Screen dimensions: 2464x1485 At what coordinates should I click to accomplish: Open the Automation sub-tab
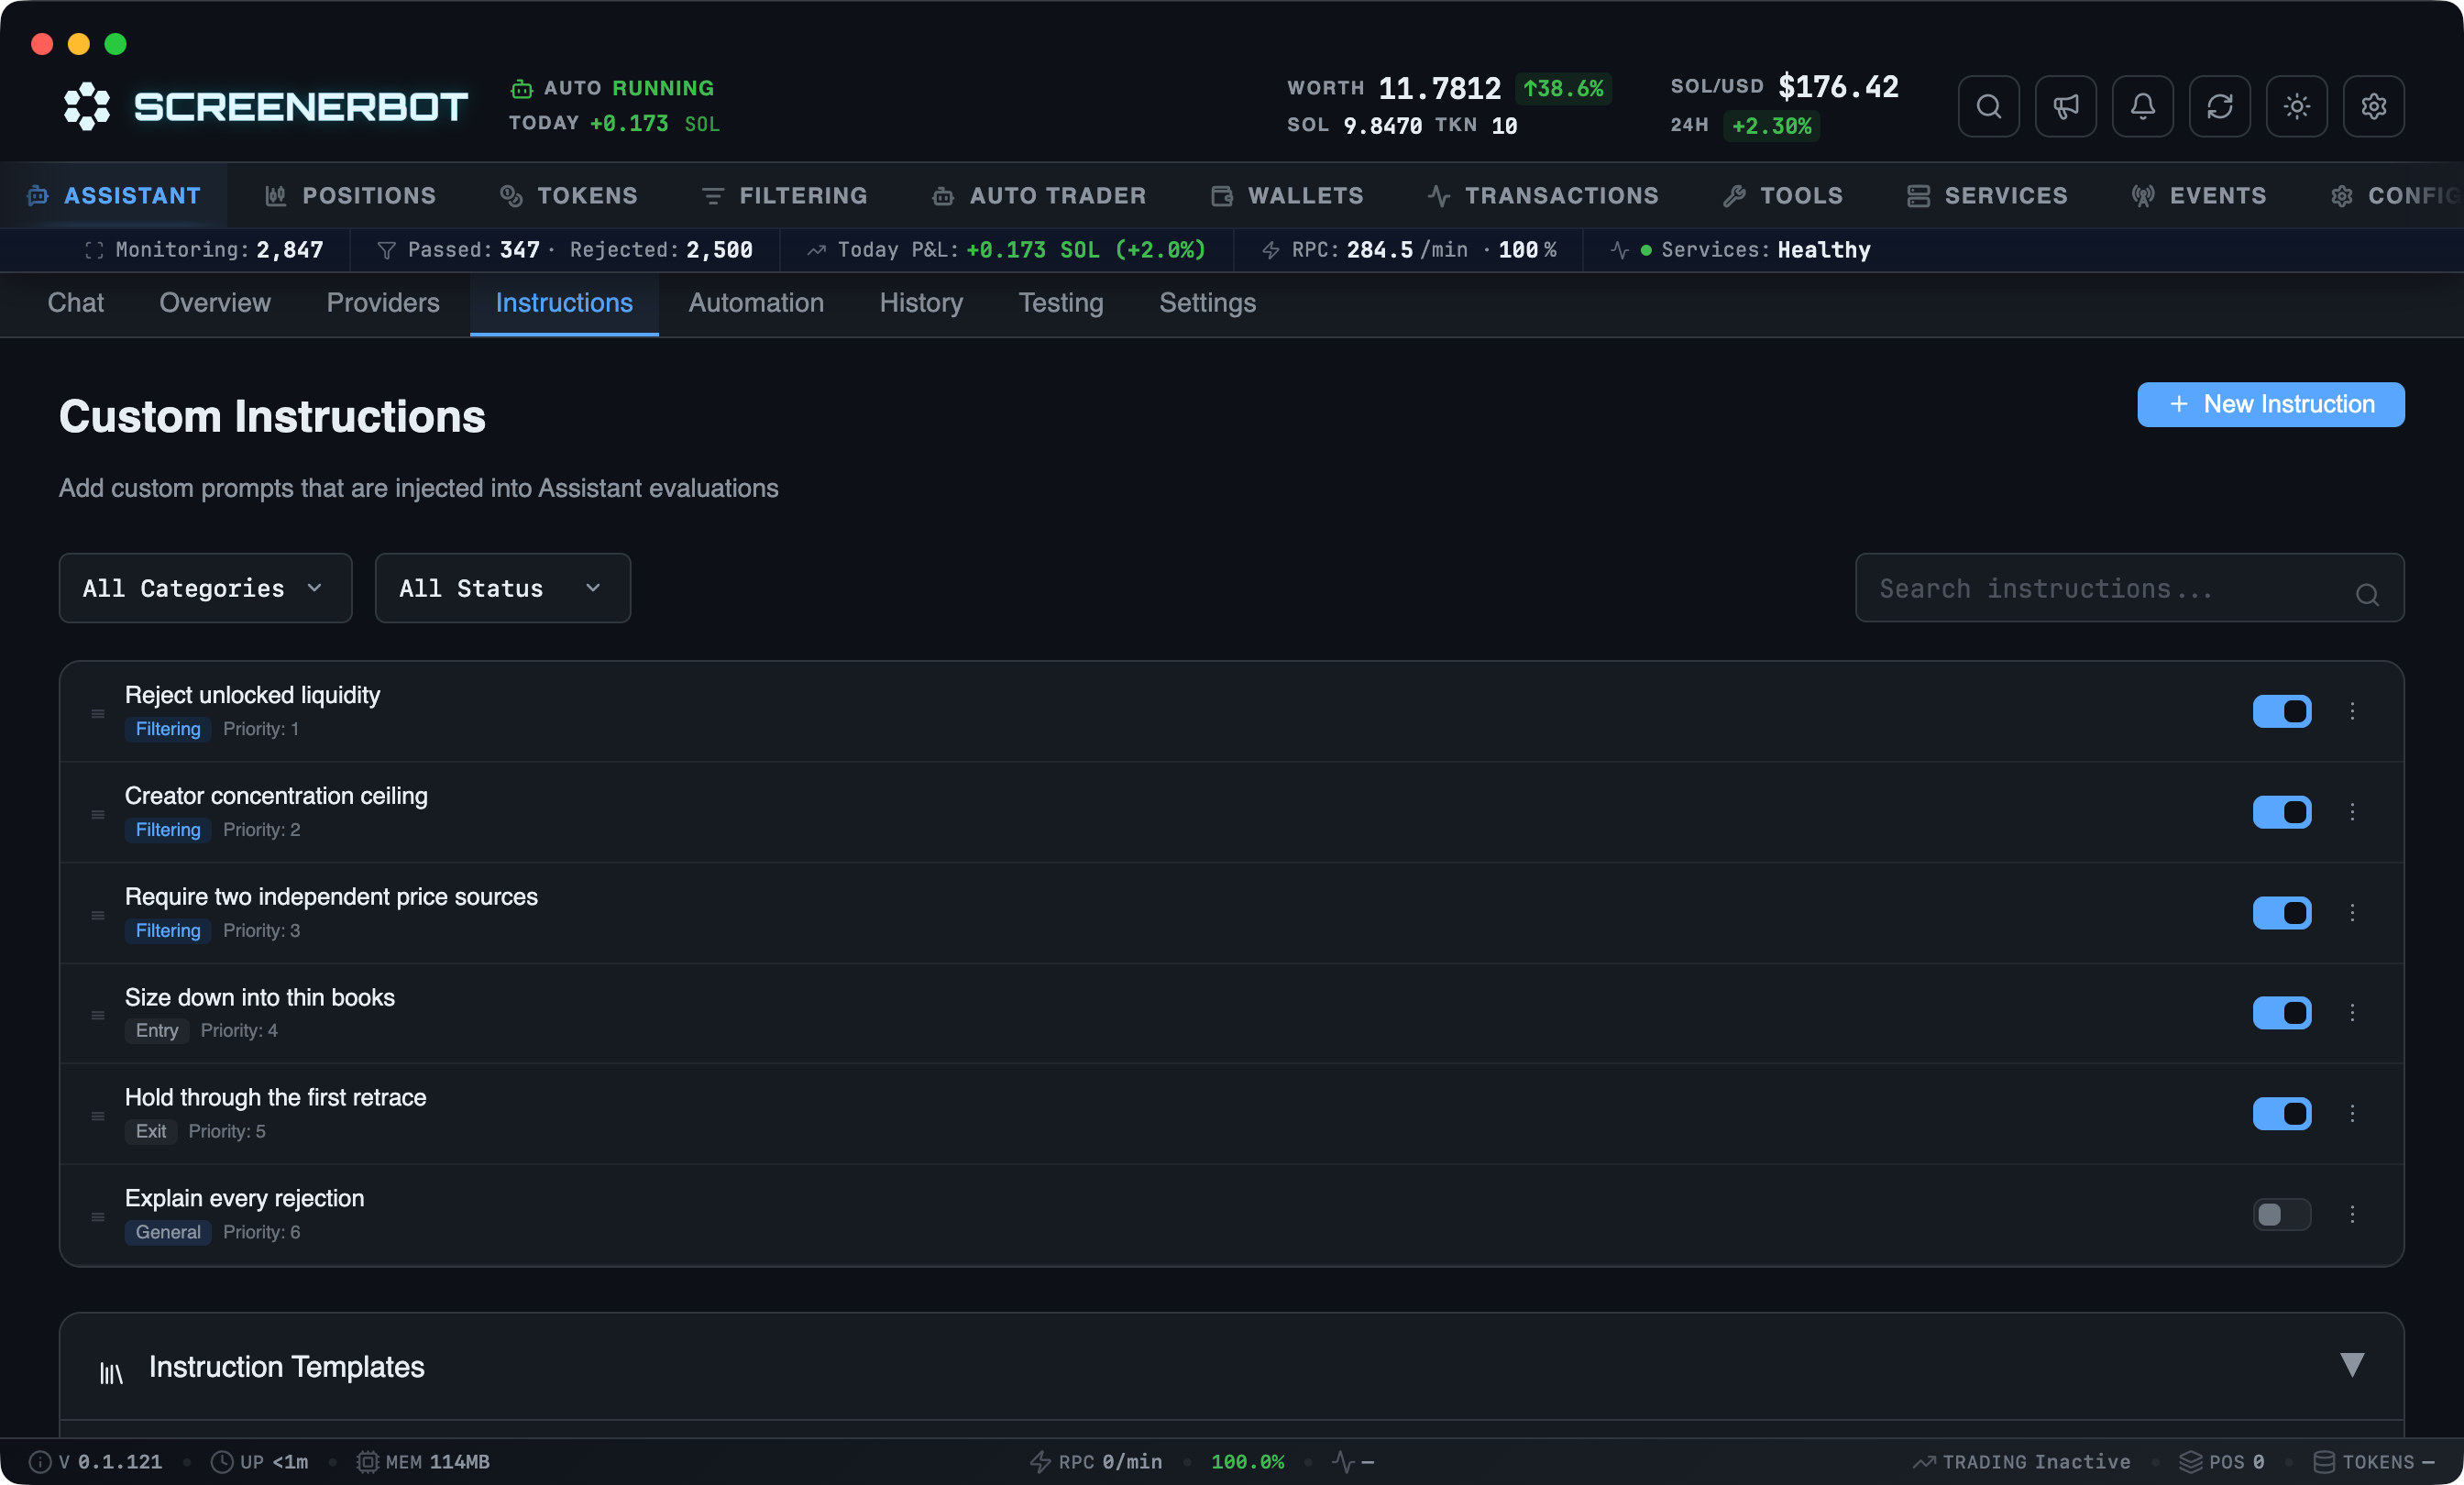[756, 303]
